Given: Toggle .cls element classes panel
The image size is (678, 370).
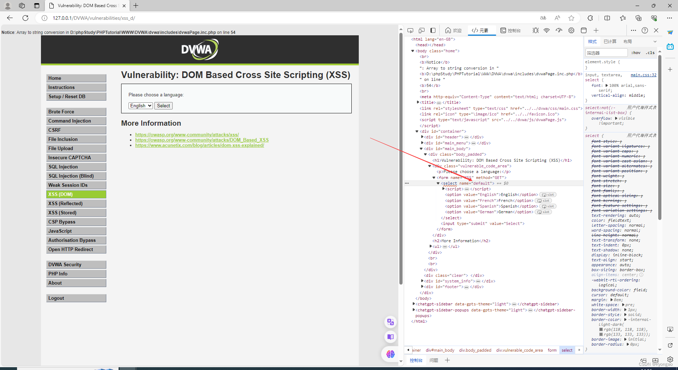Looking at the screenshot, I should [x=650, y=53].
